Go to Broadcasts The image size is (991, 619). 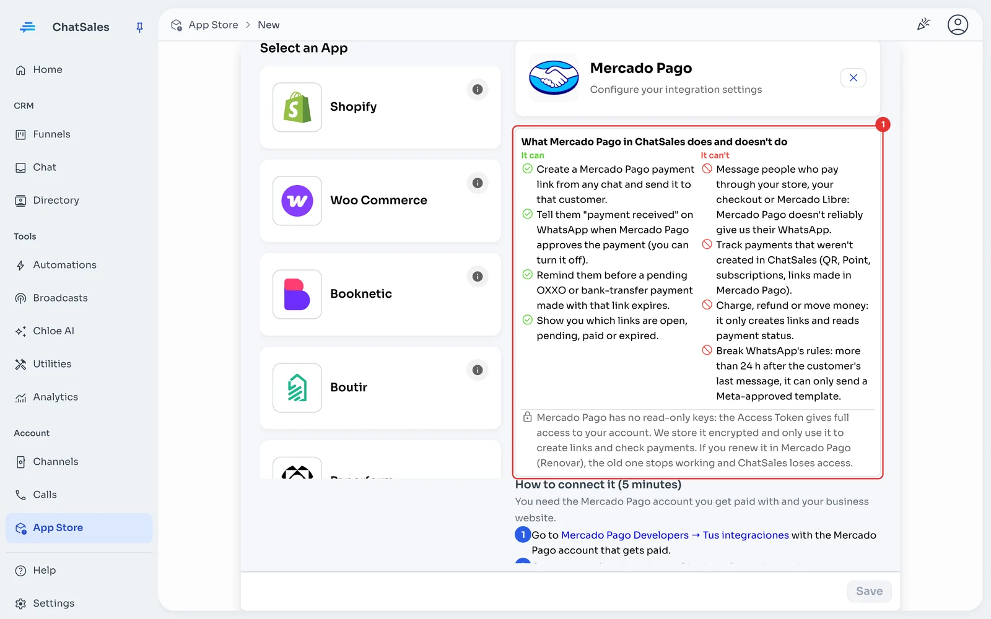tap(79, 298)
